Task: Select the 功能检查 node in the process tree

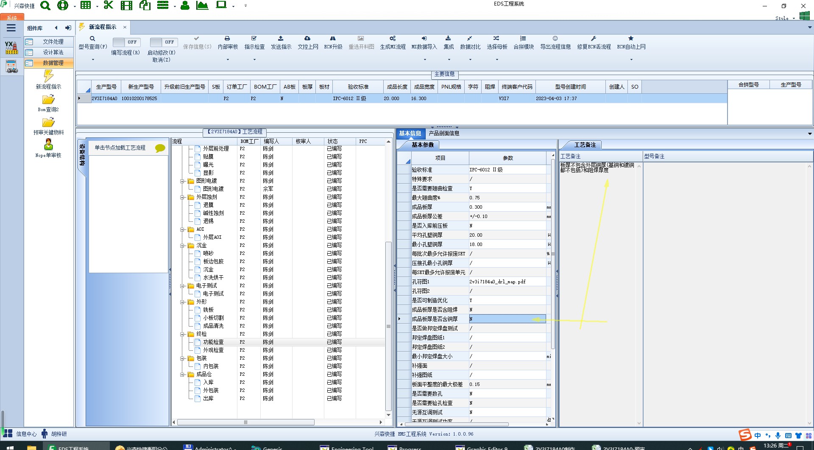Action: tap(213, 342)
